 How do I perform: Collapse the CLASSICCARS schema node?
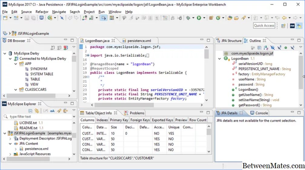point(16,90)
